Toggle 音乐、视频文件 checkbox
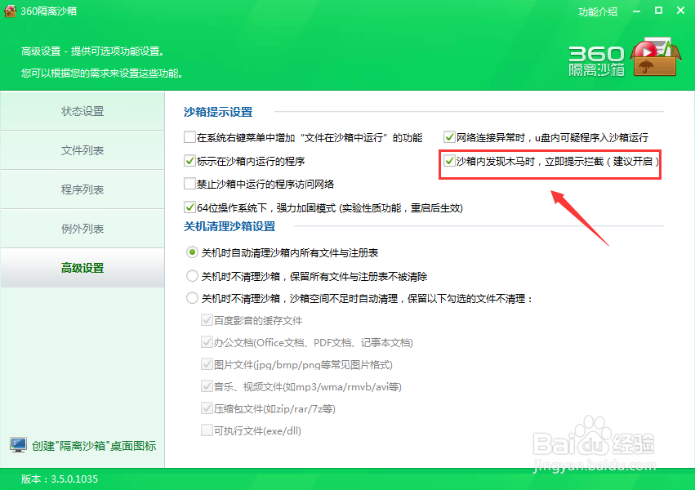Screen dimensions: 695x490 pyautogui.click(x=207, y=386)
